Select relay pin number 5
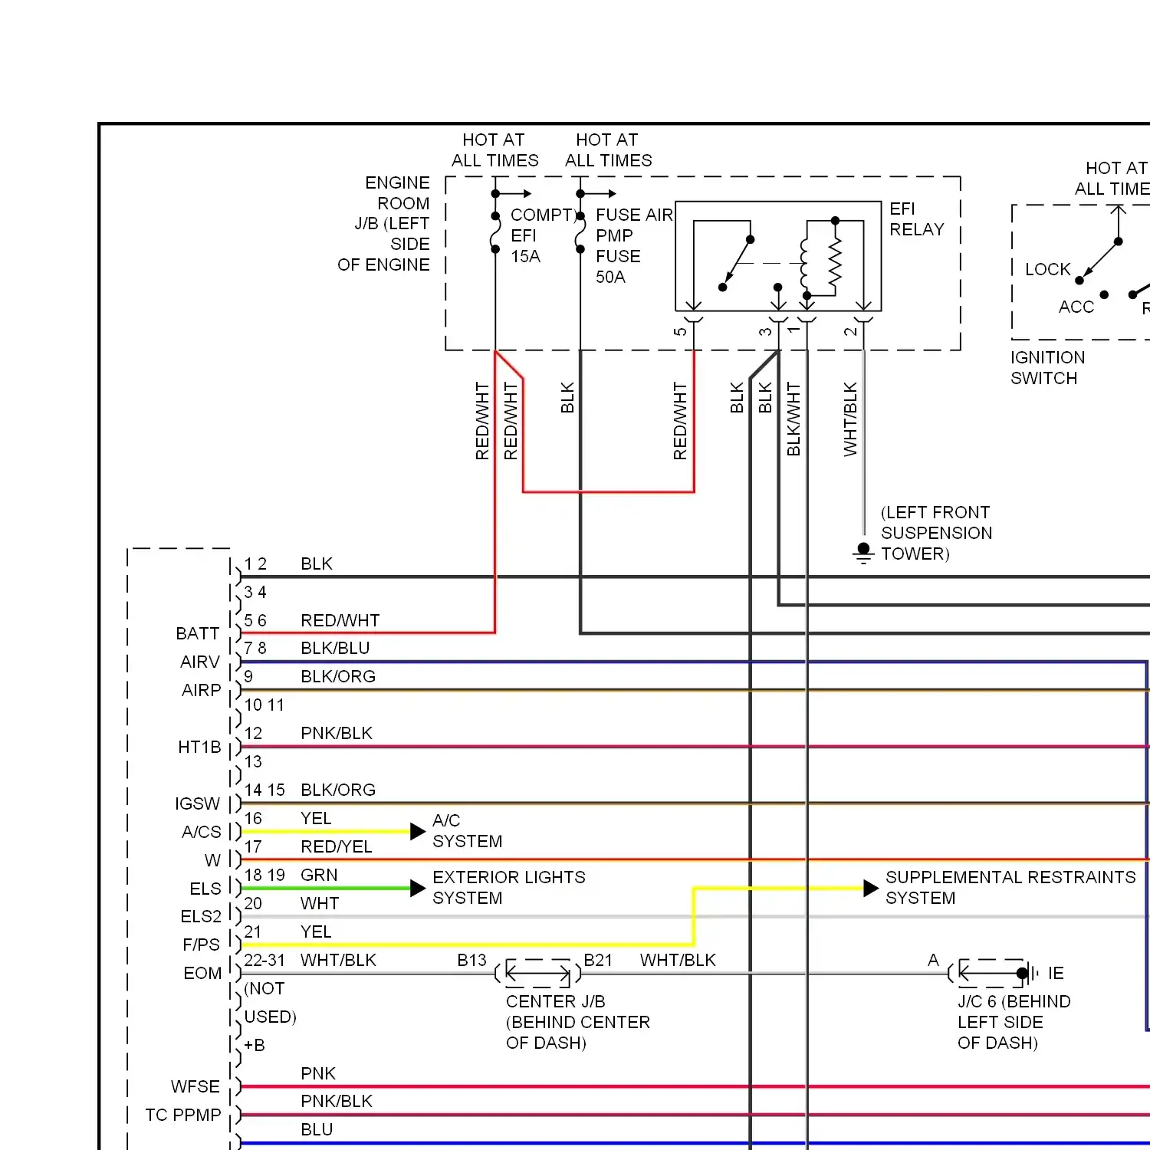The height and width of the screenshot is (1150, 1150). tap(680, 332)
